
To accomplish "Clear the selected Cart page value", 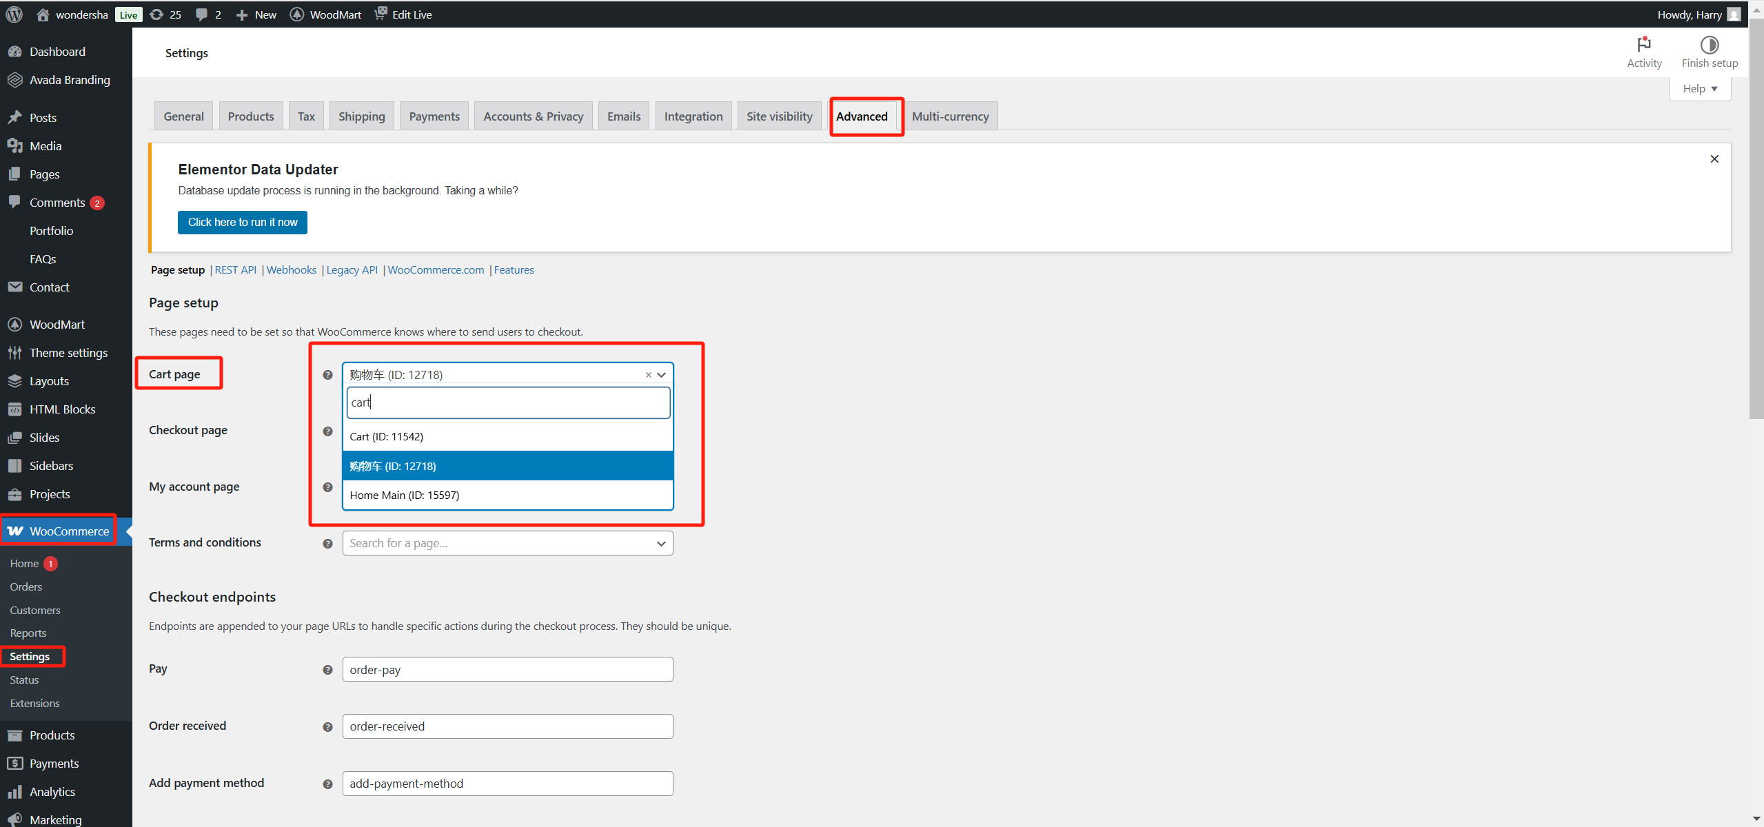I will 648,375.
